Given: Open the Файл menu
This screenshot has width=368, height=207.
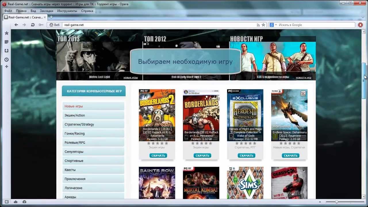Looking at the screenshot, I should pyautogui.click(x=8, y=11).
